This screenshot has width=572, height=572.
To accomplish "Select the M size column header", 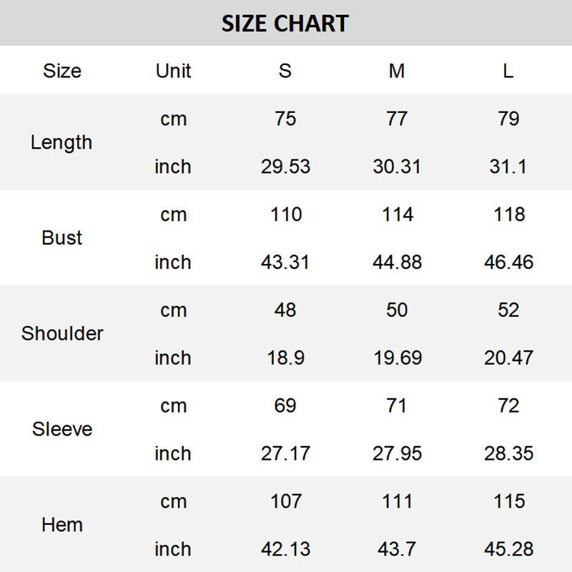I will 397,71.
